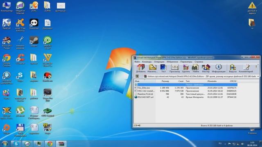Select the ZUMA folder on the desktop
Viewport: 262px width, 147px height.
point(47,7)
